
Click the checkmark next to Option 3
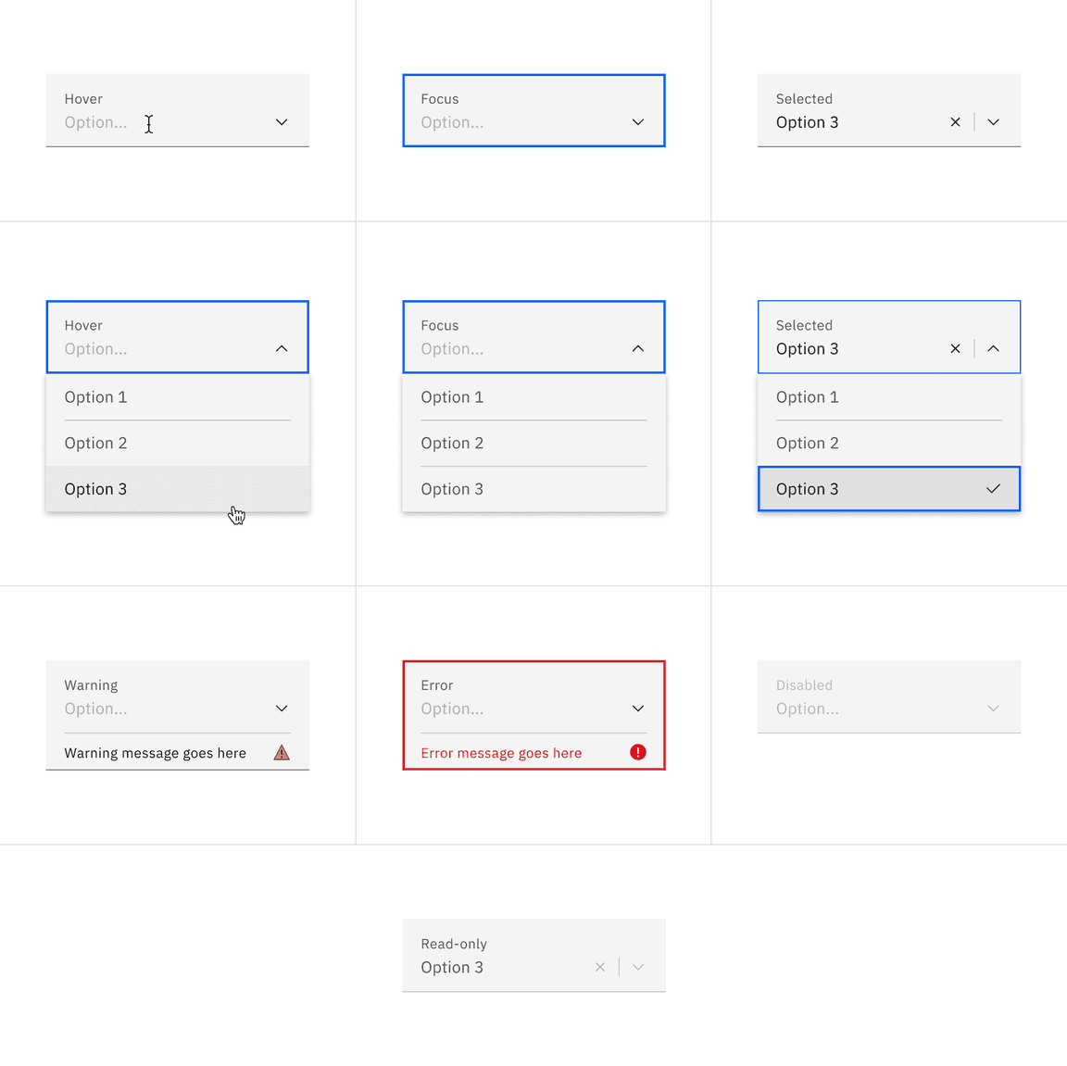click(992, 489)
